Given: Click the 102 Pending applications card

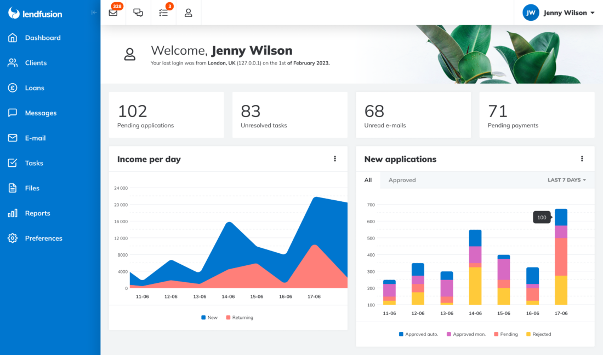Looking at the screenshot, I should click(x=166, y=114).
